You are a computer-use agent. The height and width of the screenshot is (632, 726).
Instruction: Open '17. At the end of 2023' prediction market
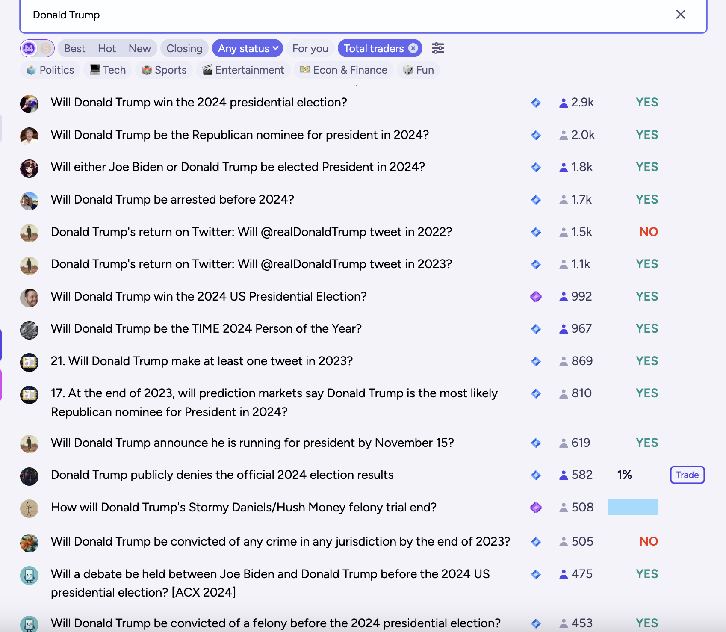274,402
